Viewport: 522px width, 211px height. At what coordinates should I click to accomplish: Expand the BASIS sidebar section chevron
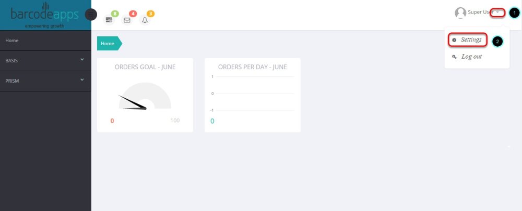tap(82, 60)
